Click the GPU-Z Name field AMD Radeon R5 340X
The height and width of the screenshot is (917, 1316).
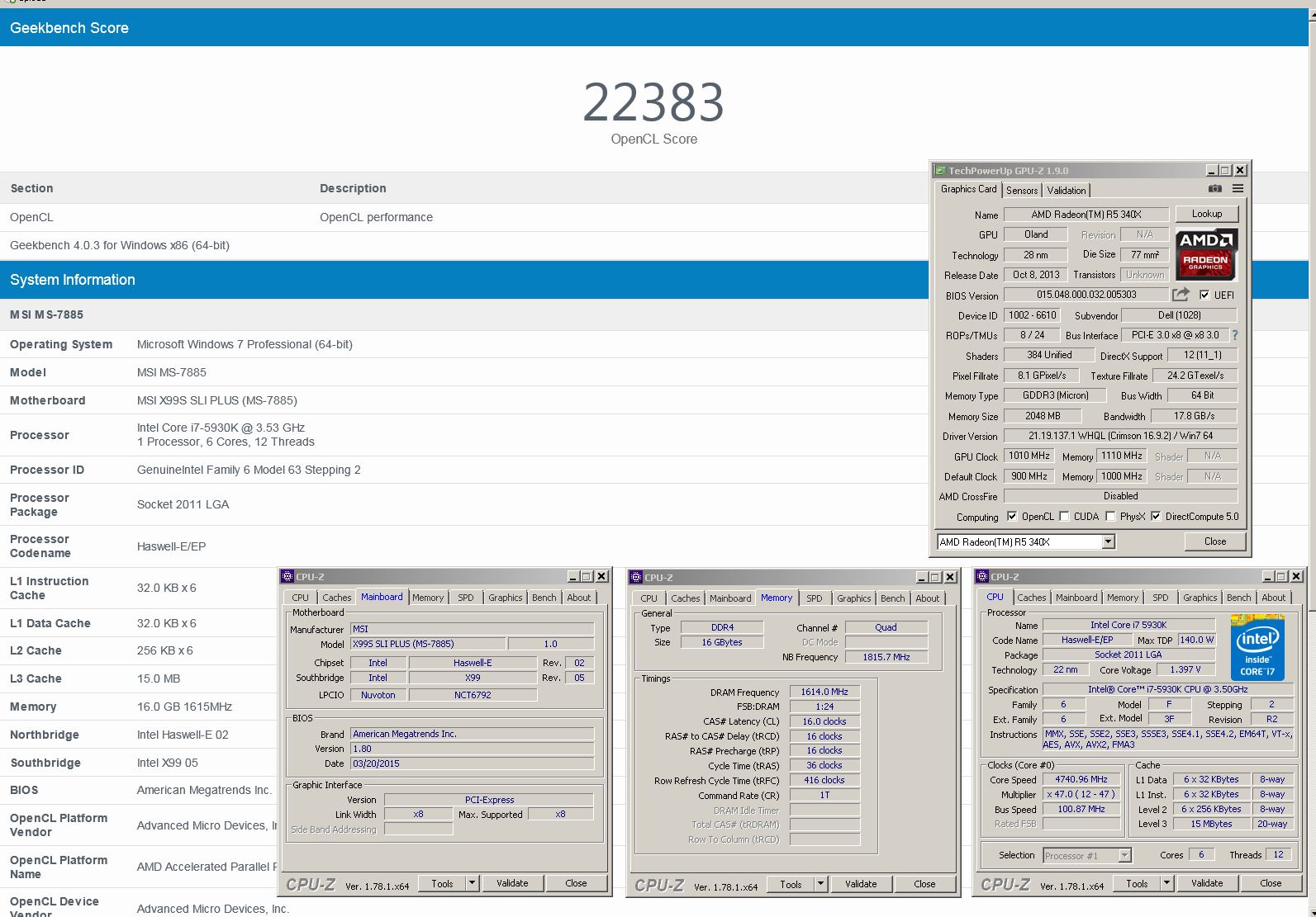point(1086,215)
